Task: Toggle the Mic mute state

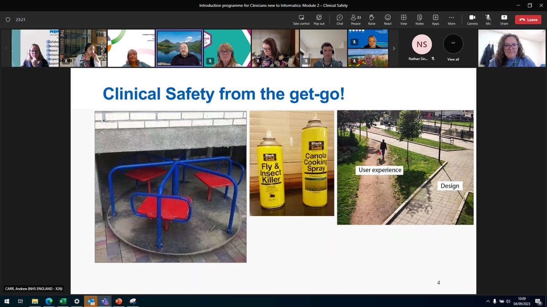Action: point(488,20)
